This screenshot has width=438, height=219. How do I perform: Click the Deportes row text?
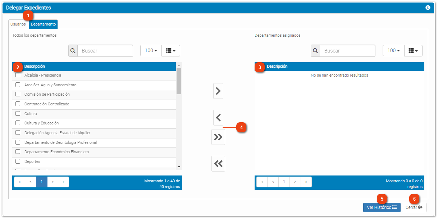coord(32,161)
